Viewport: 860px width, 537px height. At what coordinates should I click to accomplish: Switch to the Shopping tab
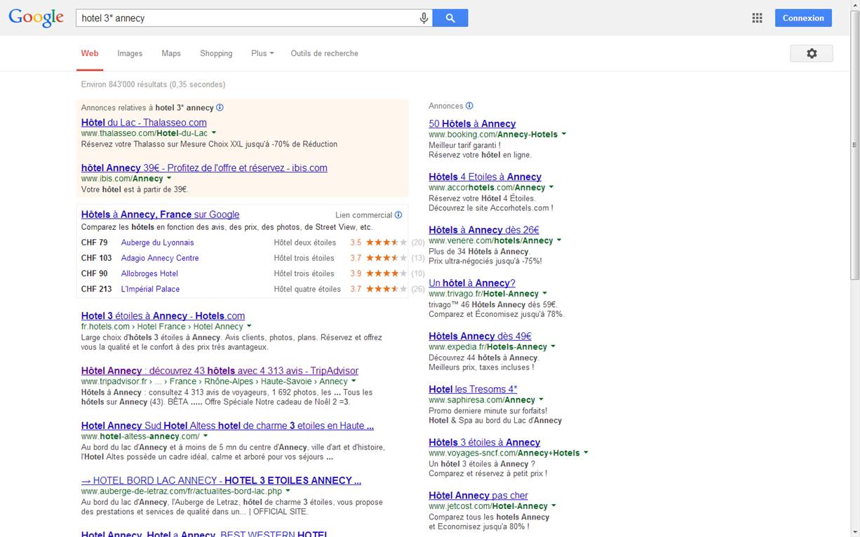216,53
